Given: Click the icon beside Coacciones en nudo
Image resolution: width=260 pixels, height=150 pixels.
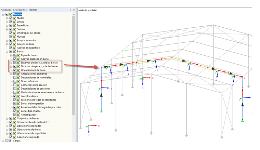Looking at the screenshot, I should 14,137.
